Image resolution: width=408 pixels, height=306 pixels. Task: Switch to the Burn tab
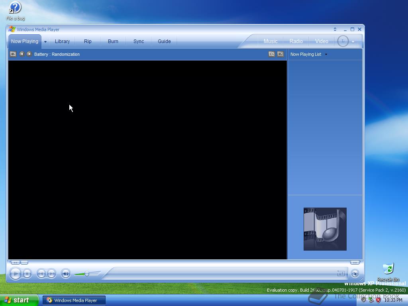(x=113, y=41)
